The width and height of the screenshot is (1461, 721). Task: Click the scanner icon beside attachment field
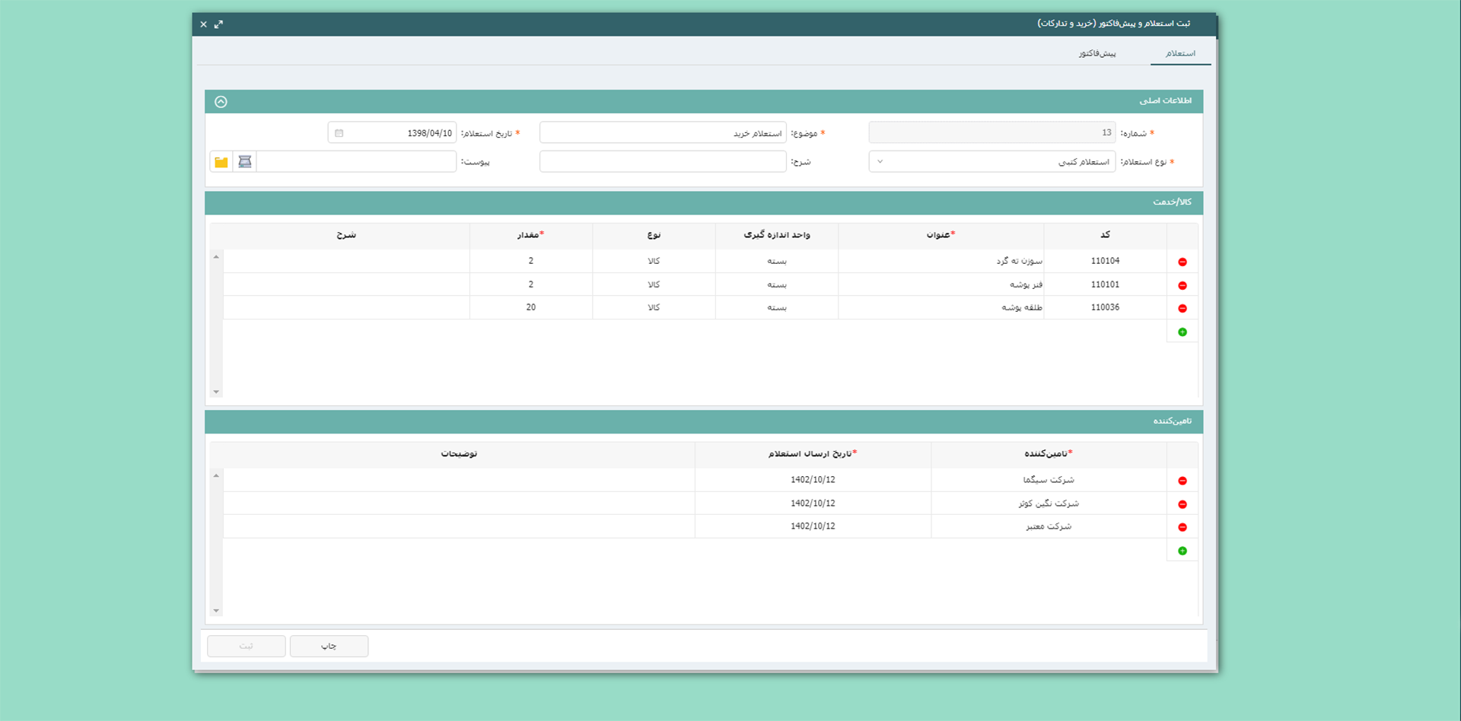click(244, 162)
